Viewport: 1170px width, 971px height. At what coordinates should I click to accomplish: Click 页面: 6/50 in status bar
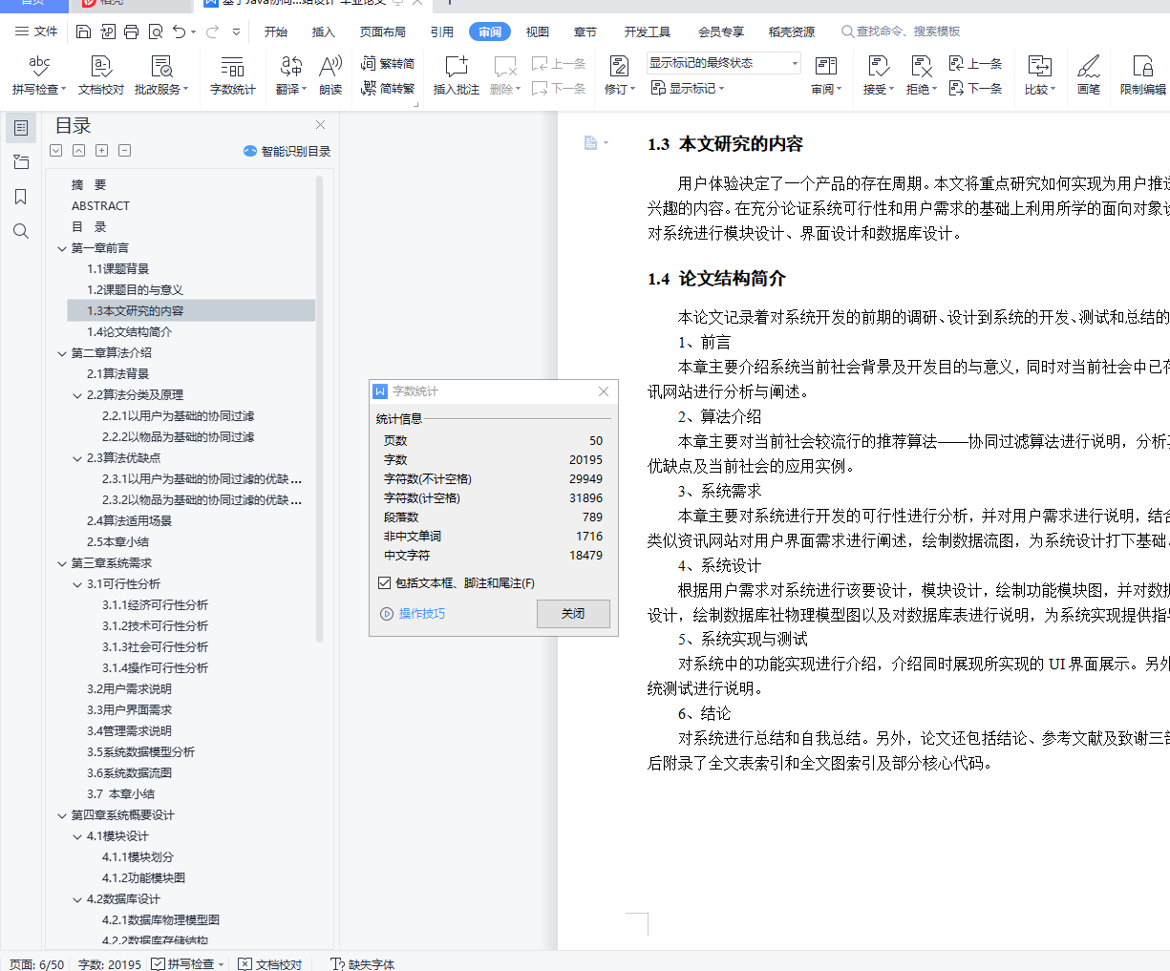click(x=37, y=964)
